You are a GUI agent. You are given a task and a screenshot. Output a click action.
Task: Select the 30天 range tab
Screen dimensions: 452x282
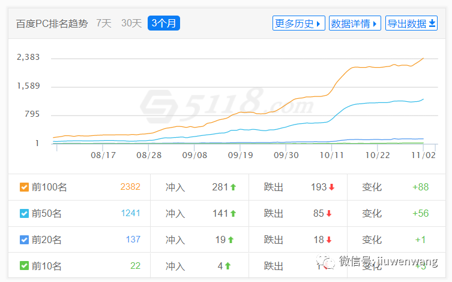(131, 24)
